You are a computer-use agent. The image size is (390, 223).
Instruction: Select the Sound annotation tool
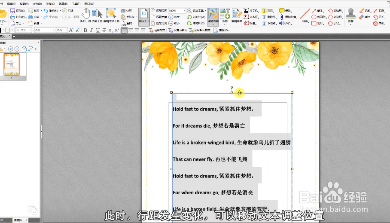click(286, 23)
